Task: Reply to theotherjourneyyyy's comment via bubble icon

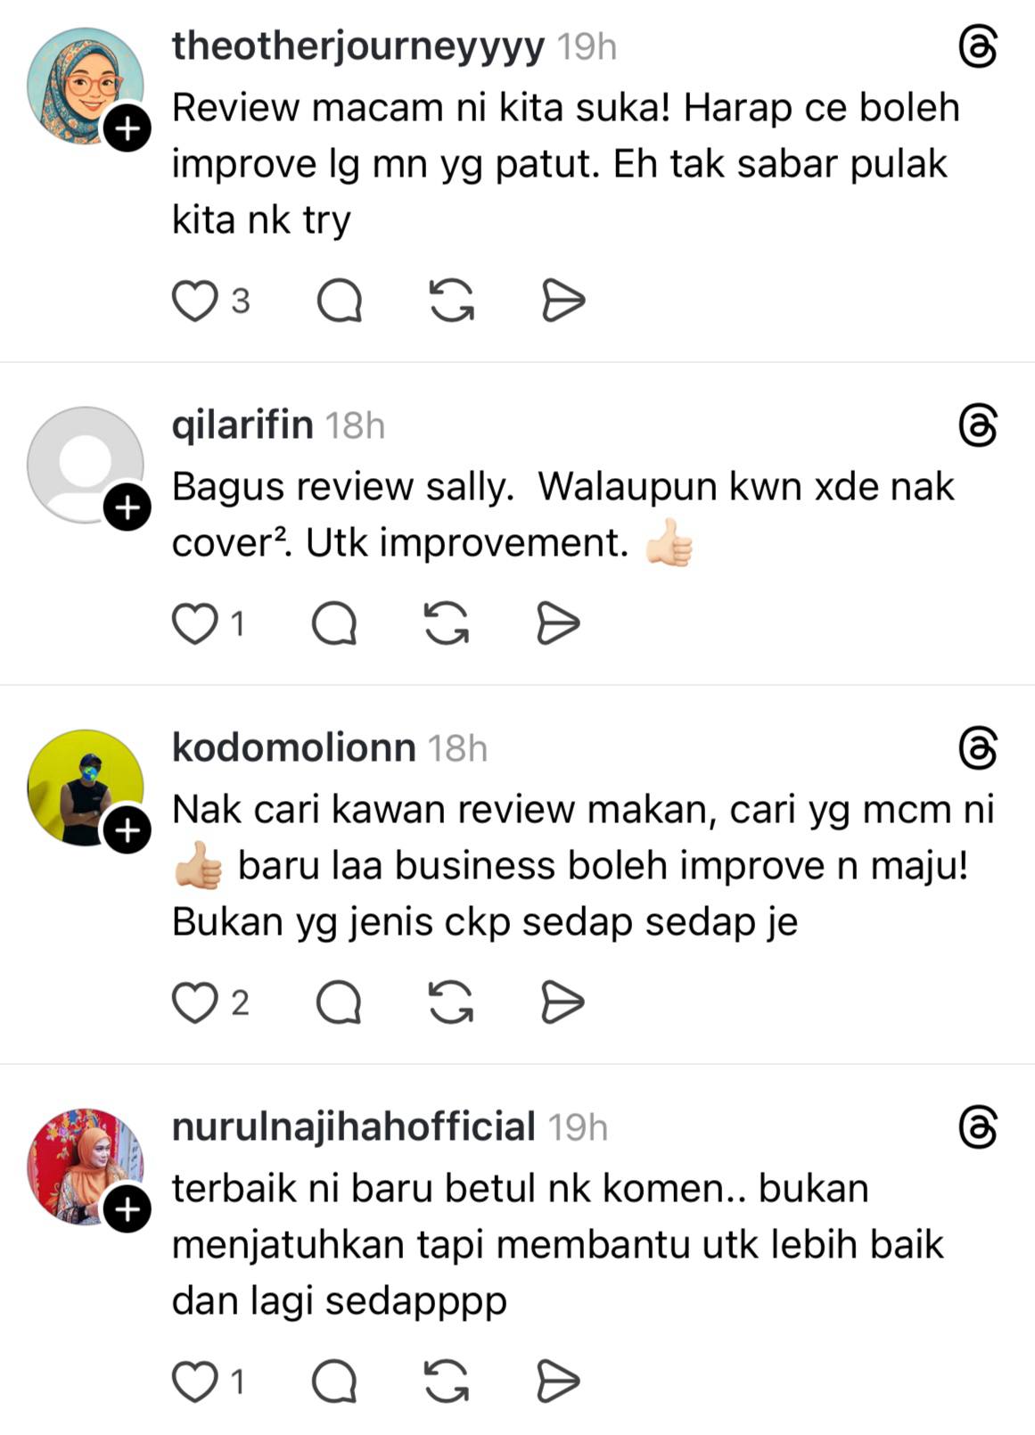Action: (340, 301)
